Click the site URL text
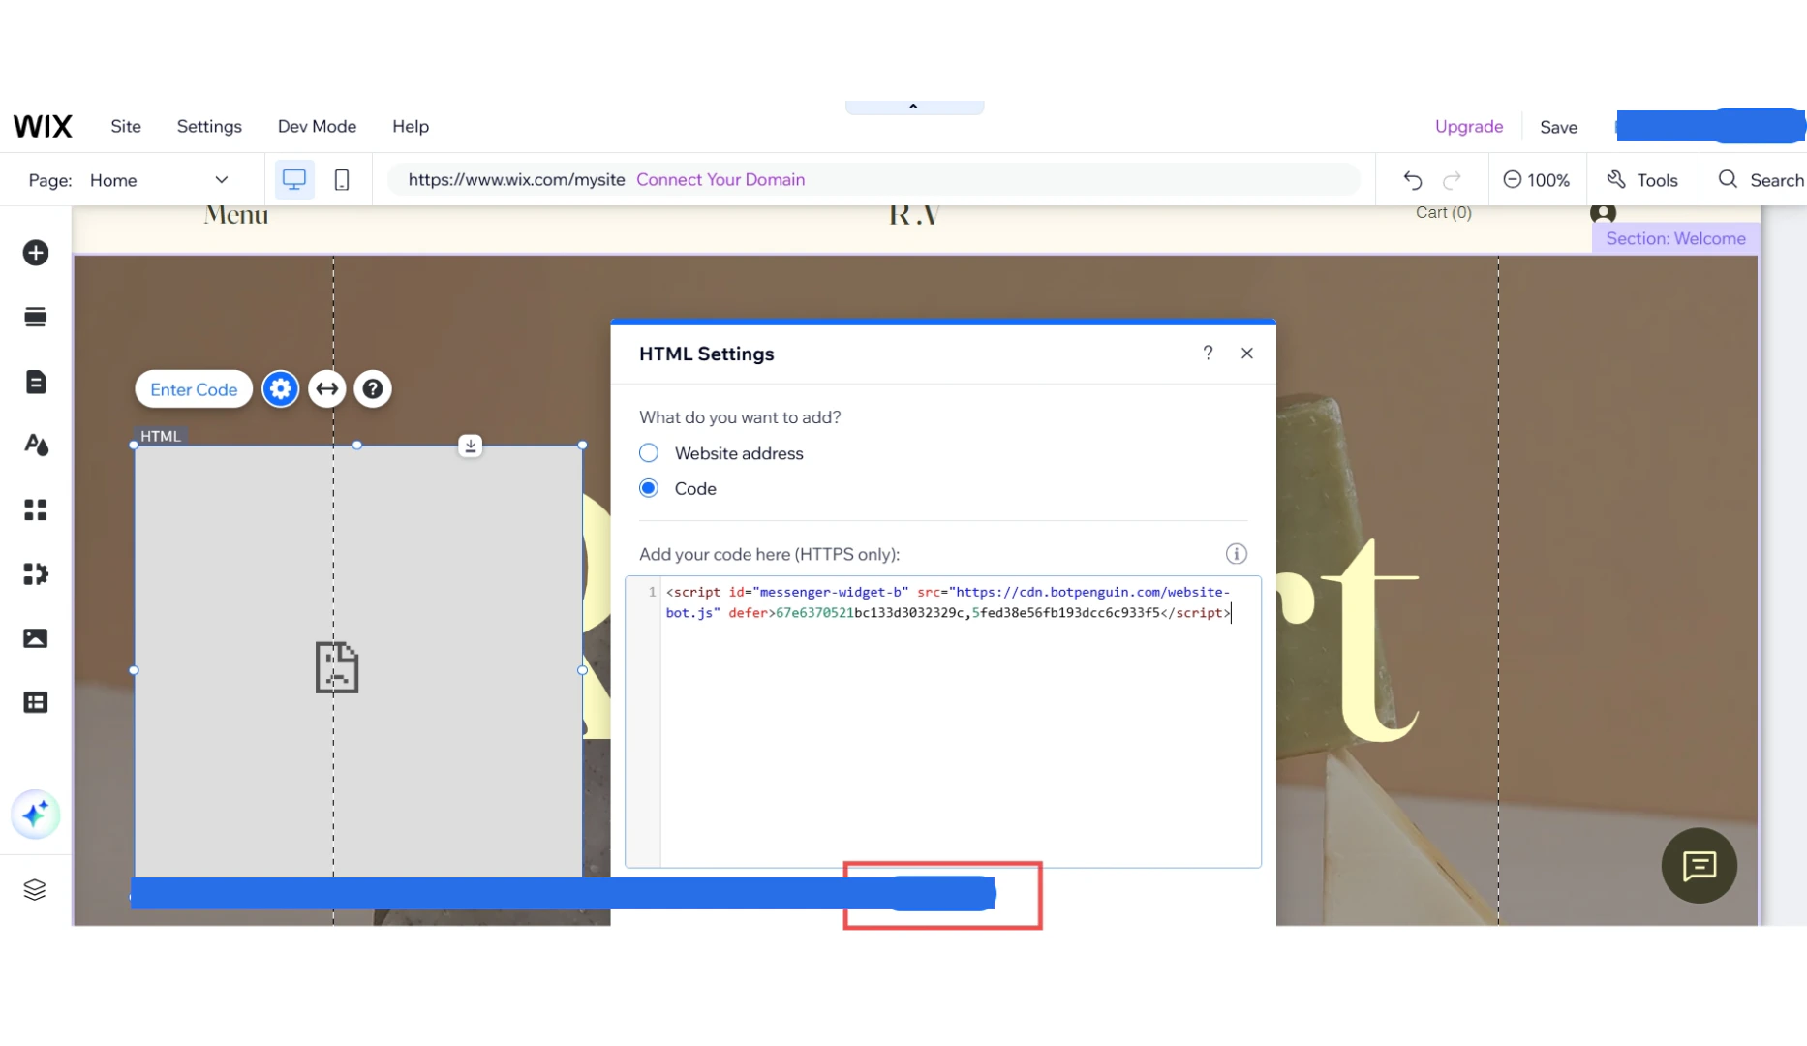The width and height of the screenshot is (1807, 1046). [x=516, y=179]
